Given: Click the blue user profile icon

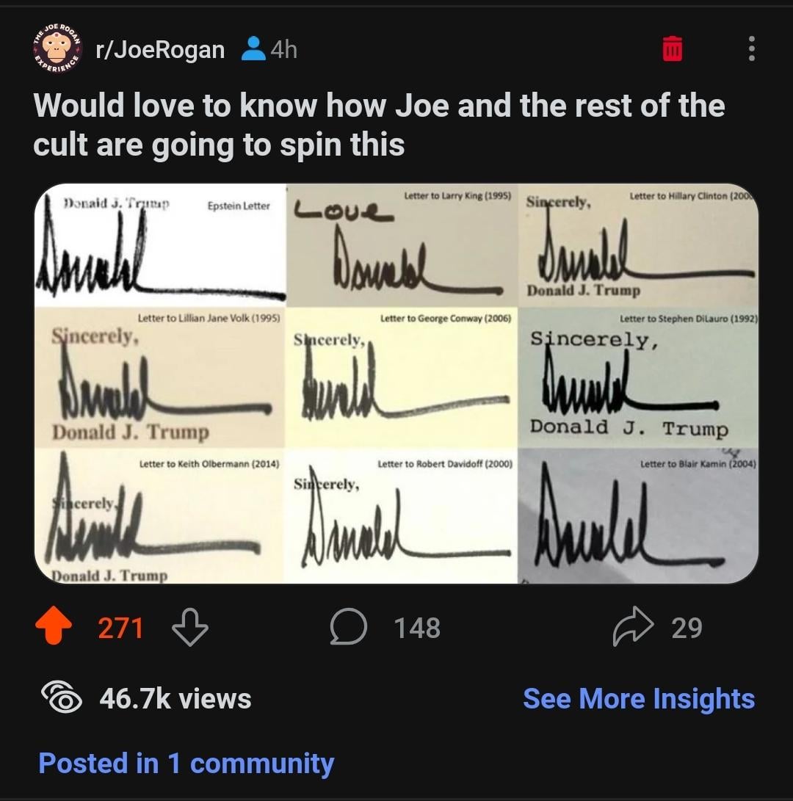Looking at the screenshot, I should click(x=253, y=48).
